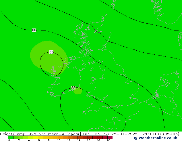The width and height of the screenshot is (182, 141).
Task: Select bright green swatch above 0 label
Action: click(11, 137)
